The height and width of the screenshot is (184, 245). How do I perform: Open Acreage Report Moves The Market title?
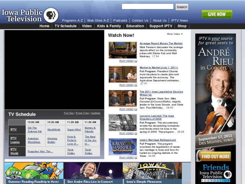tap(161, 43)
